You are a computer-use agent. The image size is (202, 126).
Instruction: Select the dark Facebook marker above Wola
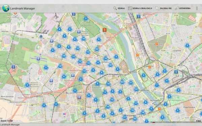(x=79, y=97)
